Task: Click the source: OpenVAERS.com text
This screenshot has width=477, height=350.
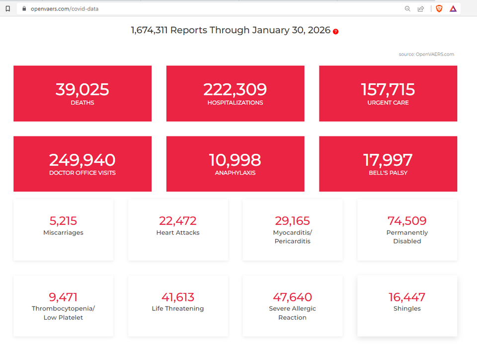Action: tap(426, 54)
